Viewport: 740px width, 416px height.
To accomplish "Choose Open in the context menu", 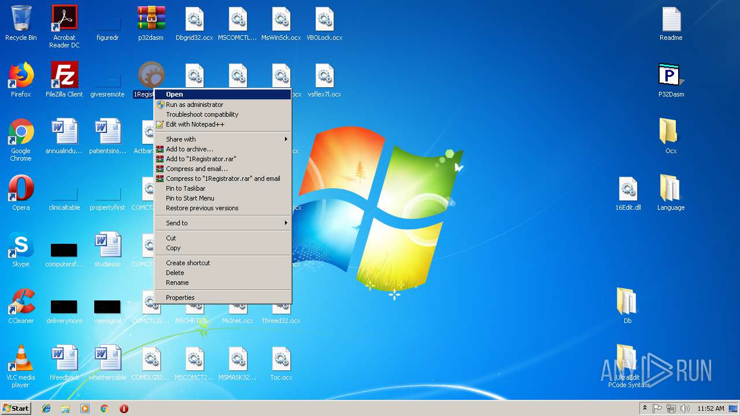I will pyautogui.click(x=223, y=94).
